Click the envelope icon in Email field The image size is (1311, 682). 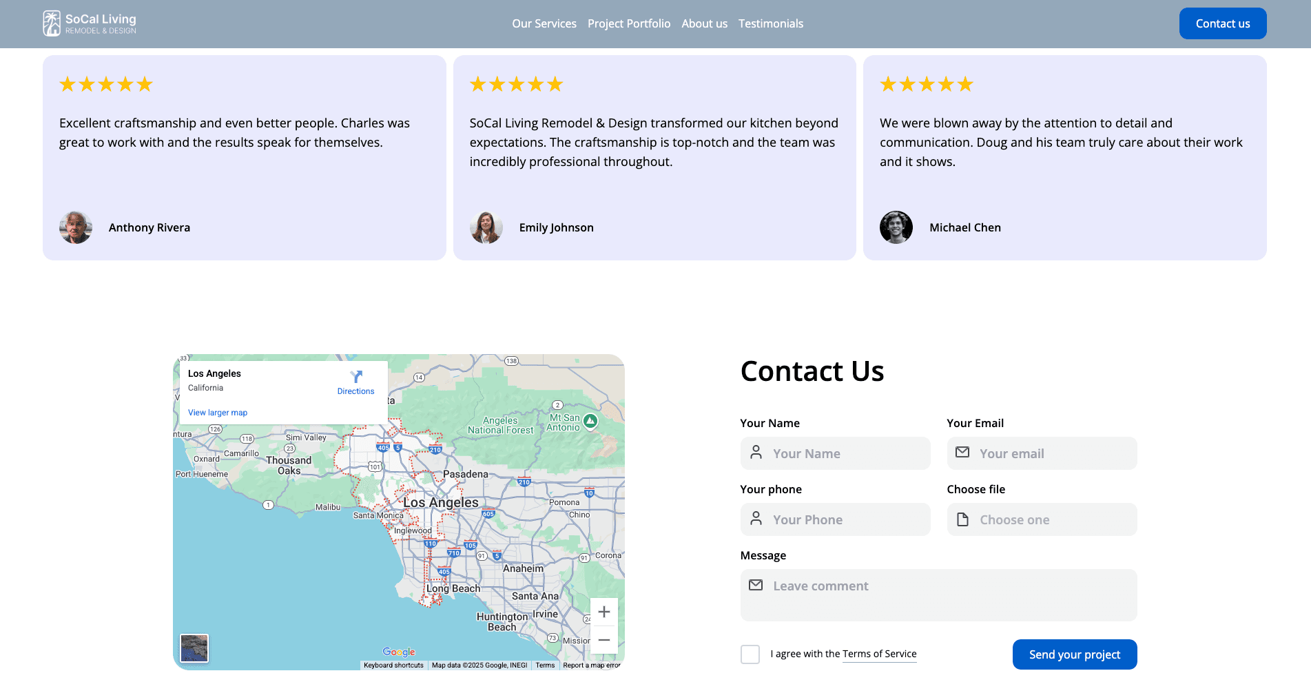coord(962,453)
